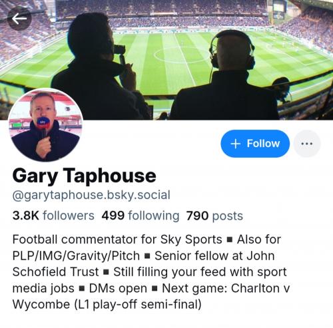
Task: Click the 790 posts count
Action: tap(214, 216)
